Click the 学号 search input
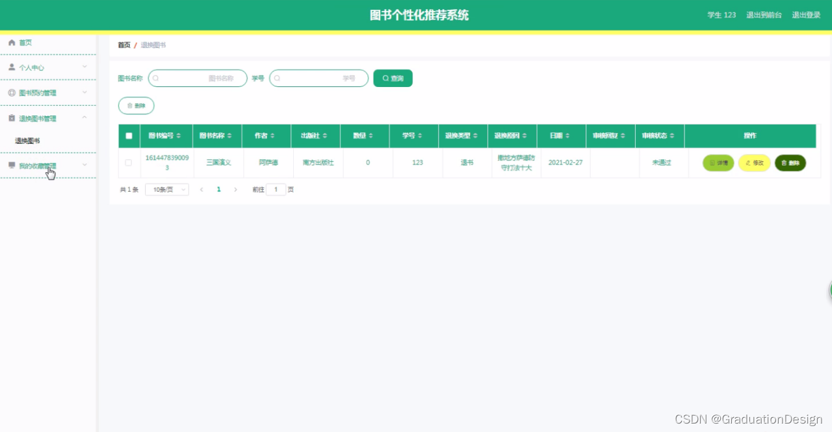The image size is (832, 432). 318,78
